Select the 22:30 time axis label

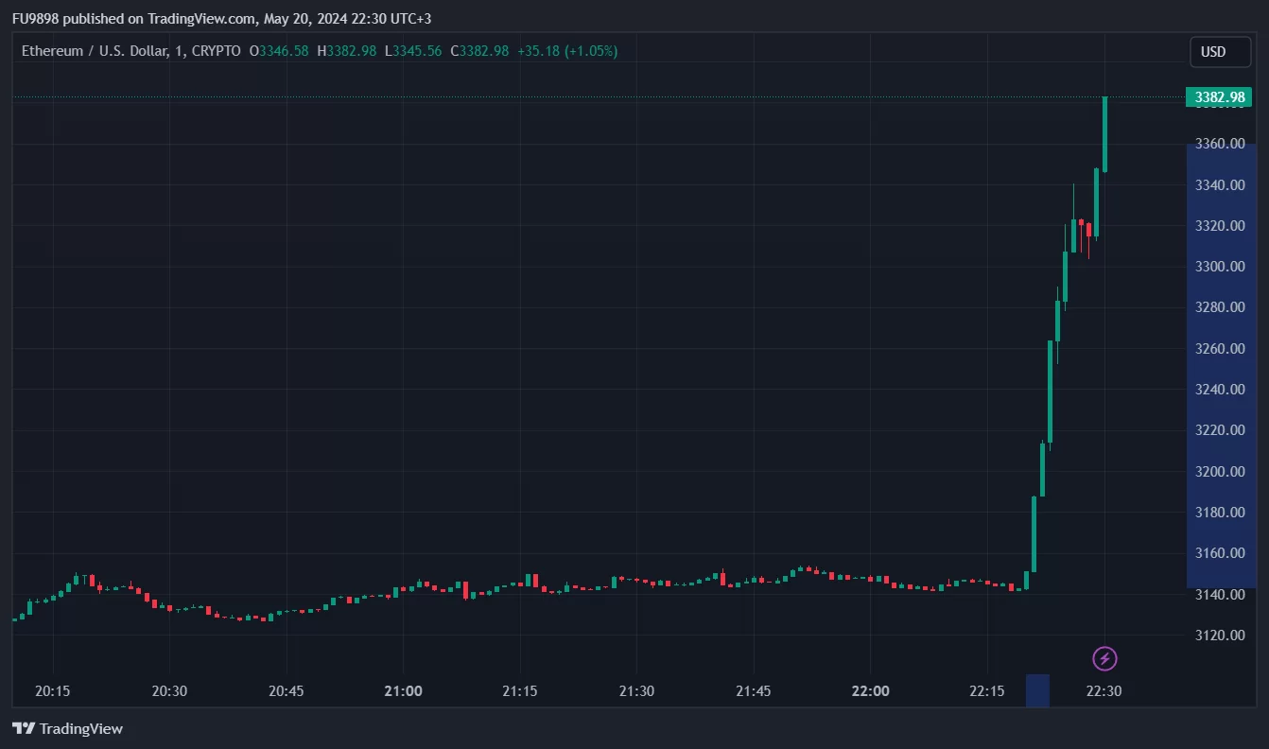(1104, 691)
